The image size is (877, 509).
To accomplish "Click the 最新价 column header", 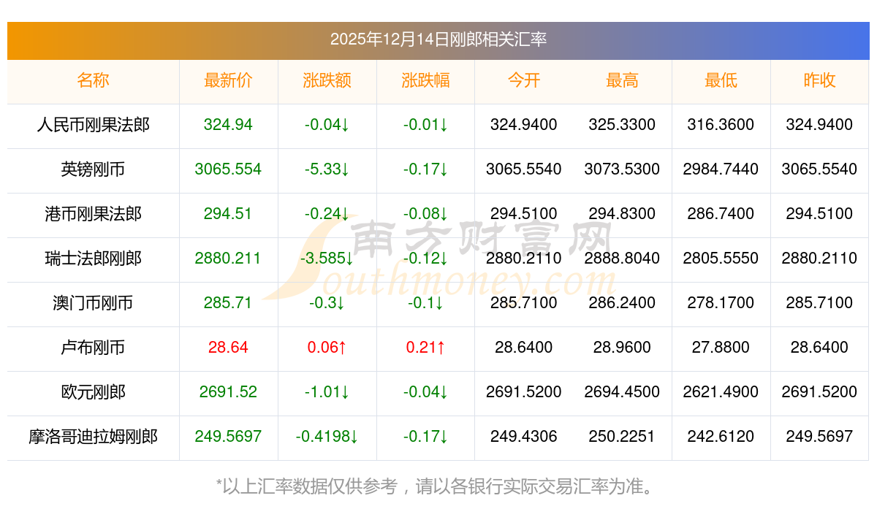I will coord(229,80).
